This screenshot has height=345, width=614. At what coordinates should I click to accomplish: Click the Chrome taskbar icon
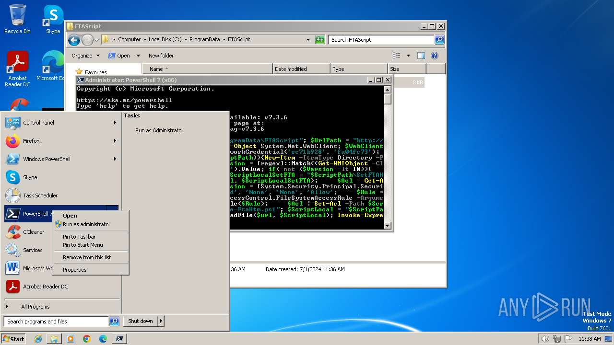(87, 339)
